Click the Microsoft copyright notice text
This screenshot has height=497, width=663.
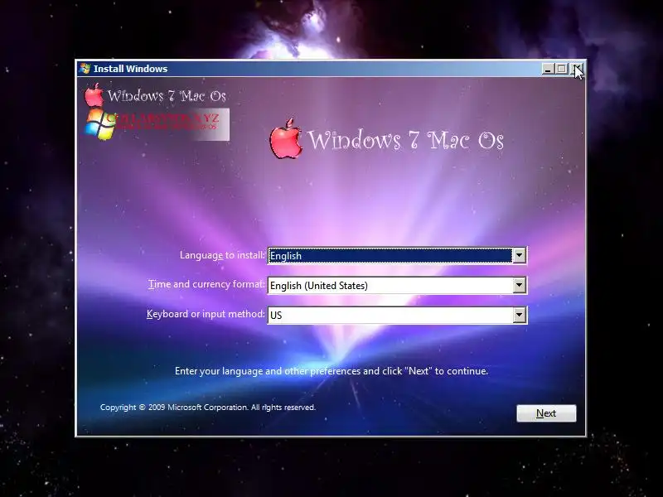point(208,408)
